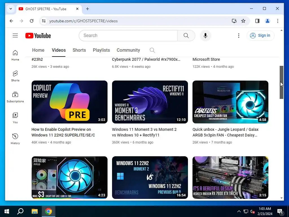Open 'Cyberpunk 2077 / Palworld' video title
Screen dimensions: 289x217
[x=146, y=59]
